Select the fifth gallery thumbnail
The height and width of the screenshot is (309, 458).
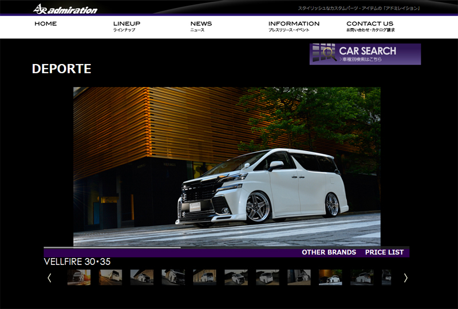point(204,278)
